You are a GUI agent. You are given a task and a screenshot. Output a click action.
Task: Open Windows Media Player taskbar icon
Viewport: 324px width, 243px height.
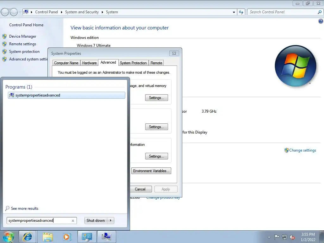[67, 237]
